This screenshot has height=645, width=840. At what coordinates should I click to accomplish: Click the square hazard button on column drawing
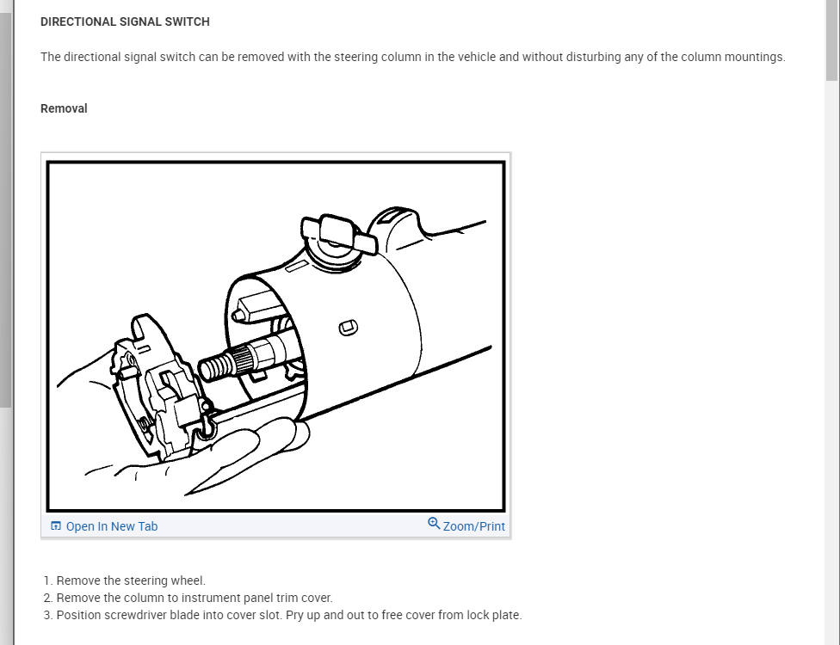pos(349,327)
